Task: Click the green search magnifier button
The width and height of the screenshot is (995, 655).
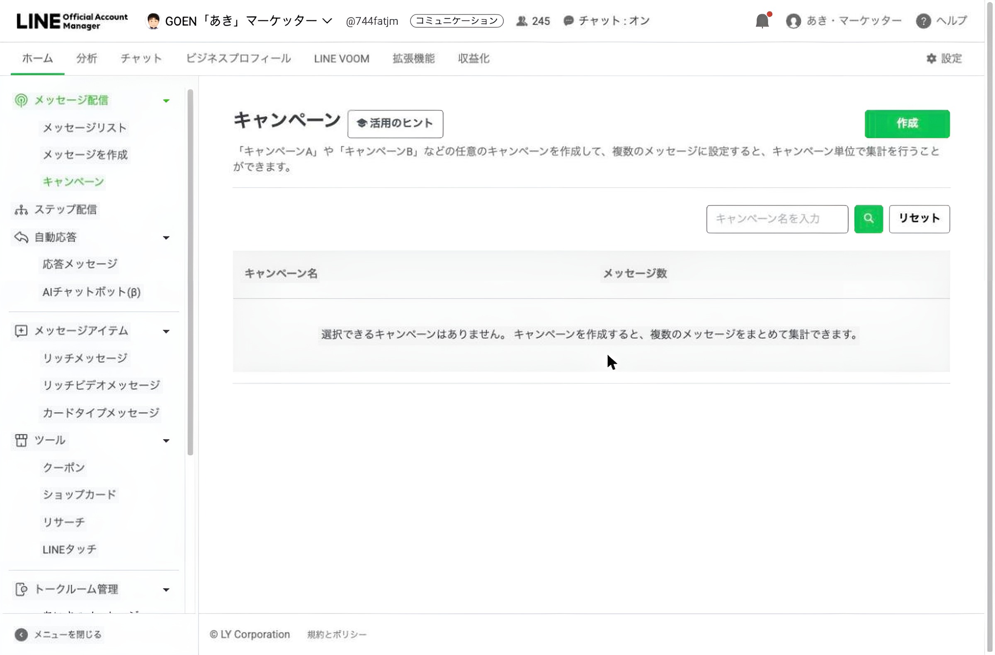Action: point(868,219)
